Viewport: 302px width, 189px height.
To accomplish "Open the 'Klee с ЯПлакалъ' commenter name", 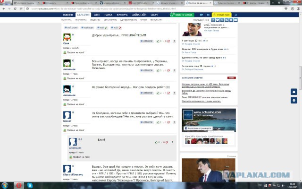I will (x=73, y=175).
